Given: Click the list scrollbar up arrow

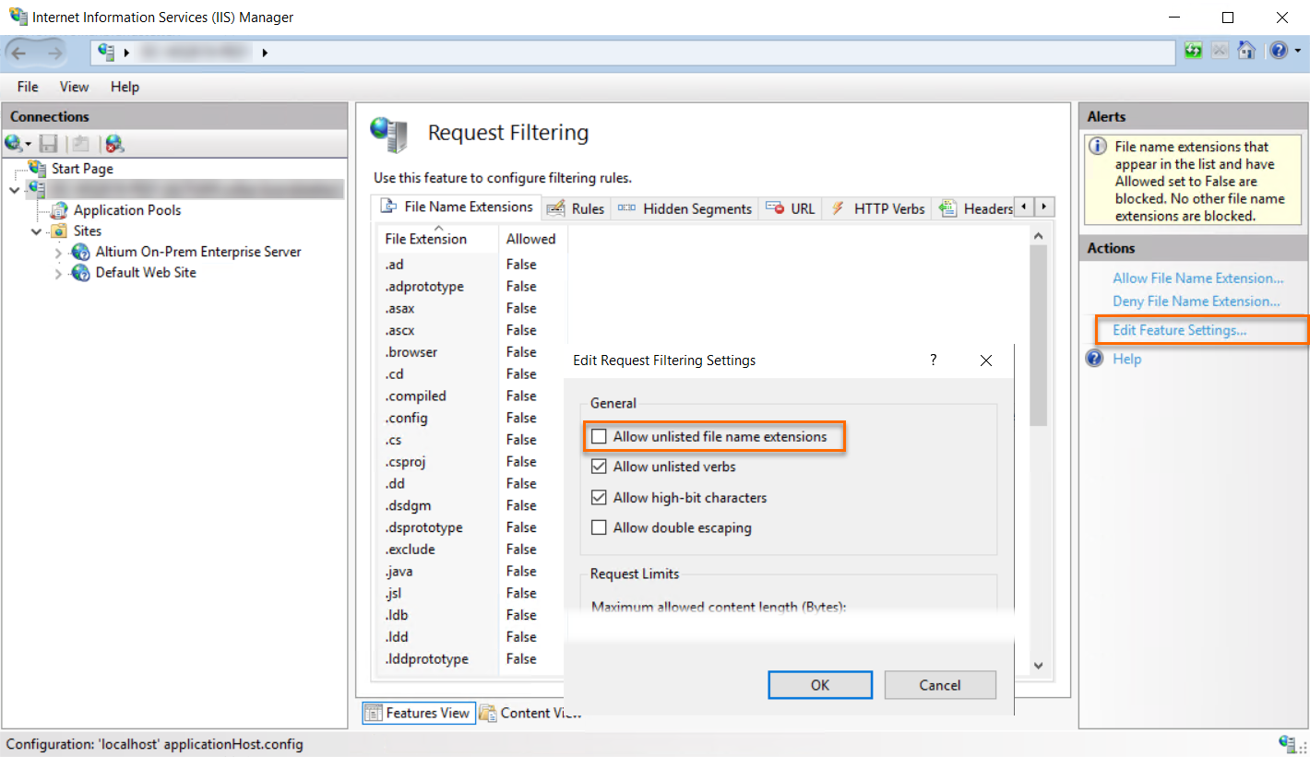Looking at the screenshot, I should click(x=1039, y=236).
